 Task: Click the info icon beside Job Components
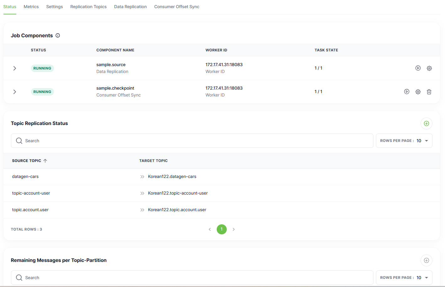[x=58, y=35]
